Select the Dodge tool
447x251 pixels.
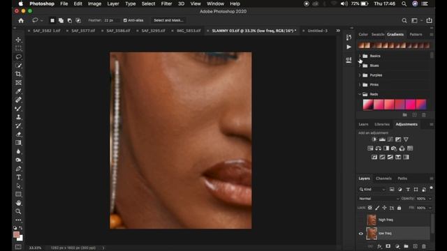[x=19, y=160]
